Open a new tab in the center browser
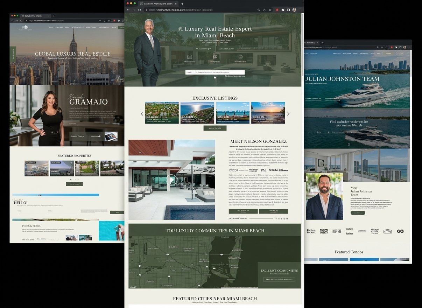Viewport: 422px width, 308px height. pyautogui.click(x=182, y=3)
